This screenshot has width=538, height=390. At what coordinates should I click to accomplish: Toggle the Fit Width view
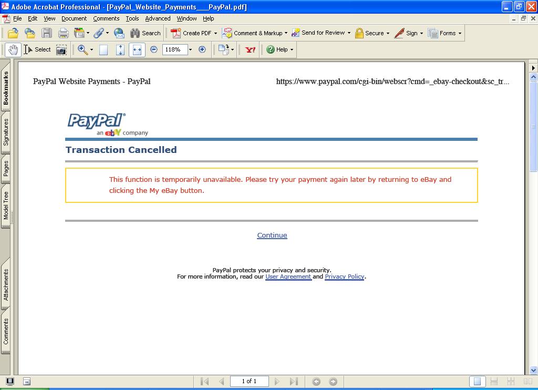(x=137, y=50)
